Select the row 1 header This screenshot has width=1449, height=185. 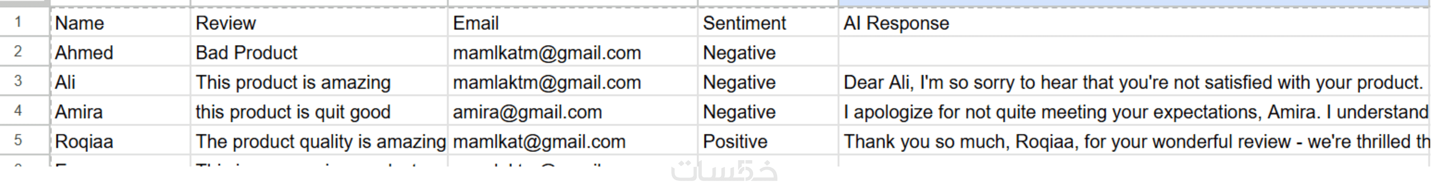(x=19, y=23)
